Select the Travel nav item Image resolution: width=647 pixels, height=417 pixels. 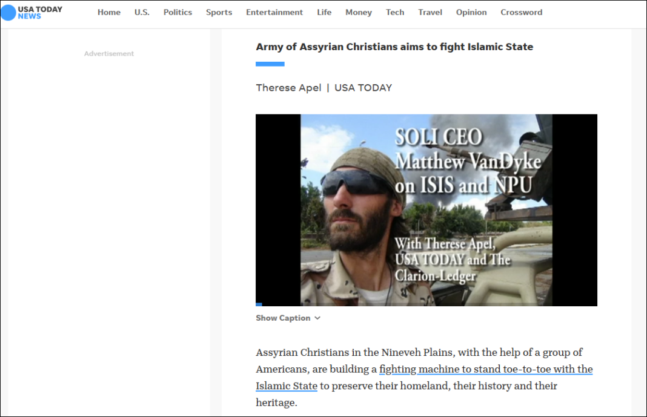click(430, 13)
